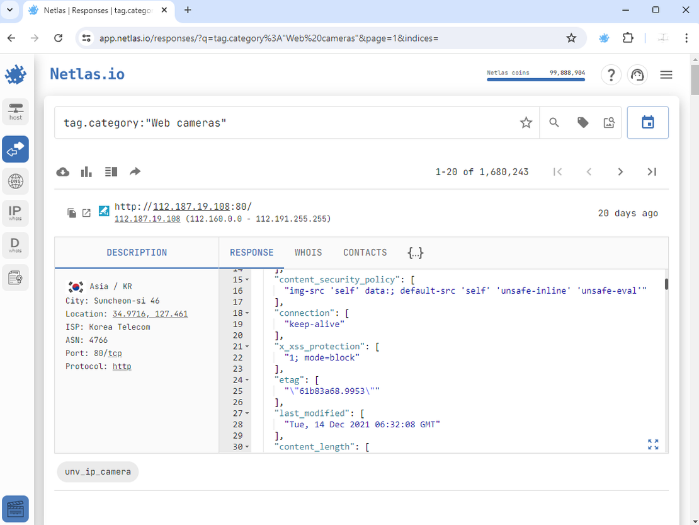The height and width of the screenshot is (525, 699).
Task: Collapse the content_security_policy JSON node
Action: coord(247,279)
